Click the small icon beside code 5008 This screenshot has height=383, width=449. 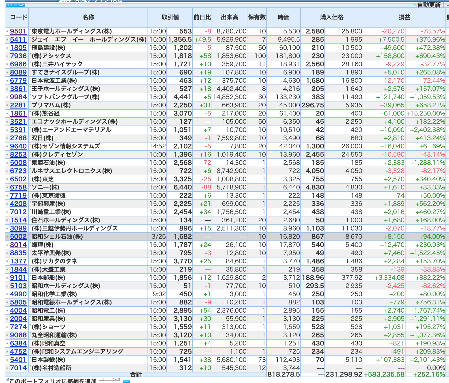click(7, 163)
